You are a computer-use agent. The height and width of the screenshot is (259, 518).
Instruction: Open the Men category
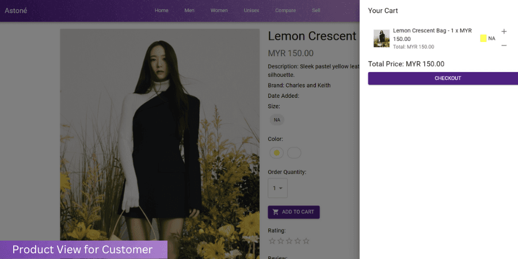pos(189,10)
